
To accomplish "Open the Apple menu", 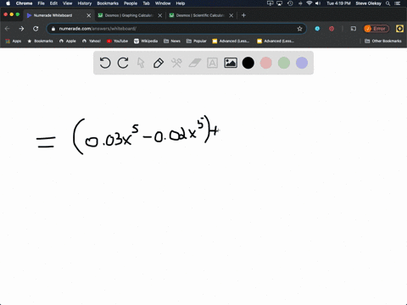I will coord(8,3).
